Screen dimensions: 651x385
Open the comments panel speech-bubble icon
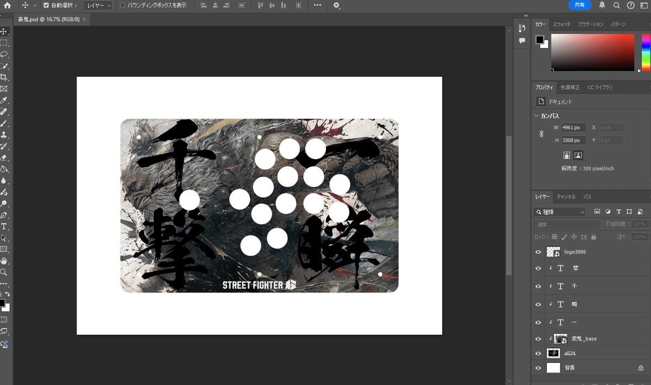coord(522,41)
